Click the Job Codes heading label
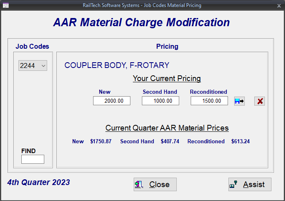The width and height of the screenshot is (285, 201). pyautogui.click(x=32, y=46)
